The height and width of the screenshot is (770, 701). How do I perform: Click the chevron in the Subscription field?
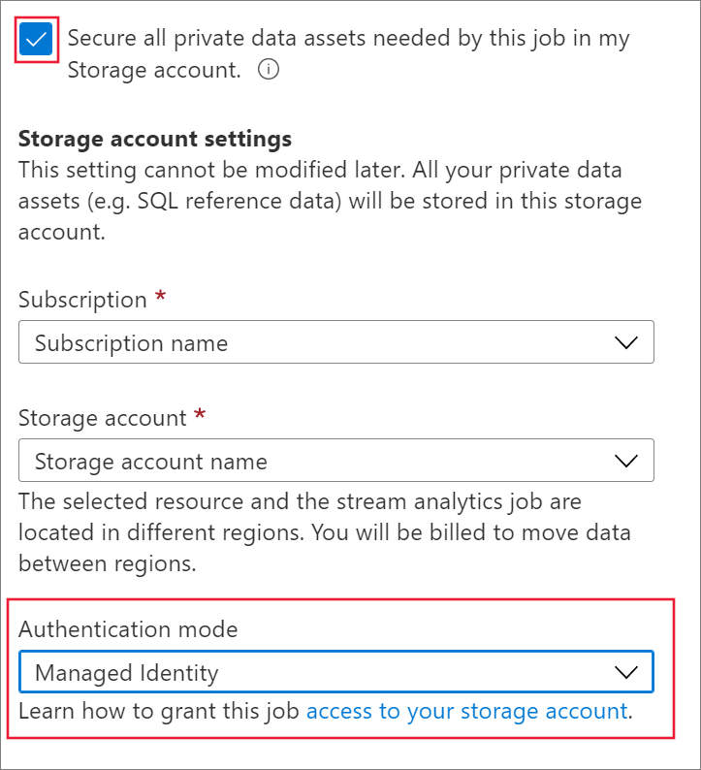pyautogui.click(x=626, y=343)
